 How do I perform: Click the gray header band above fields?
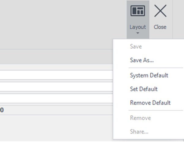tap(55, 57)
